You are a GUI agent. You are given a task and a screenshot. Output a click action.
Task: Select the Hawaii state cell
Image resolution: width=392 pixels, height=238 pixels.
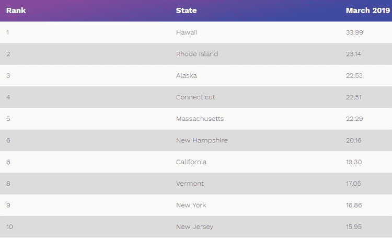pyautogui.click(x=187, y=32)
